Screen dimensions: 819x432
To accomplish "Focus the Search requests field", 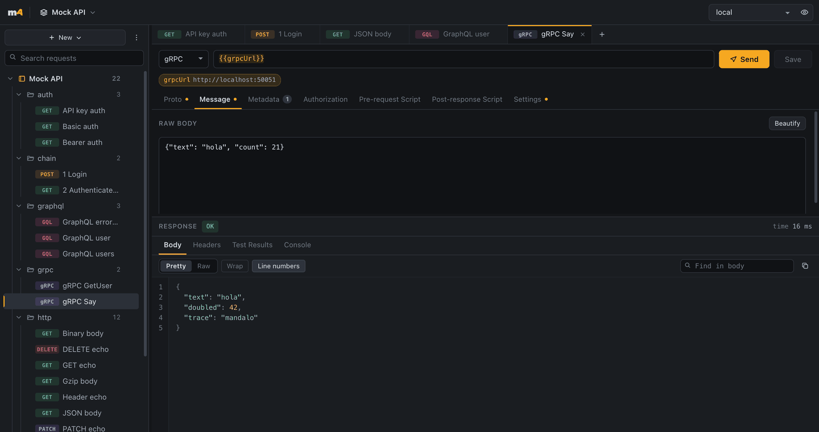I will click(x=74, y=58).
